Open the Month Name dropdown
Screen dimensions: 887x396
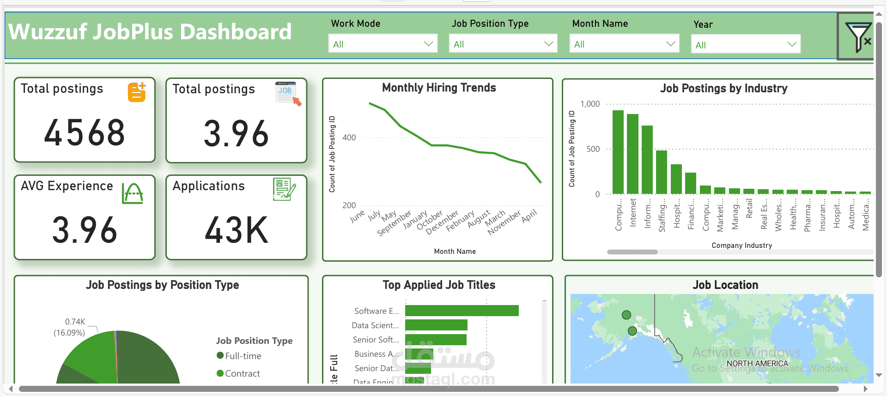624,44
